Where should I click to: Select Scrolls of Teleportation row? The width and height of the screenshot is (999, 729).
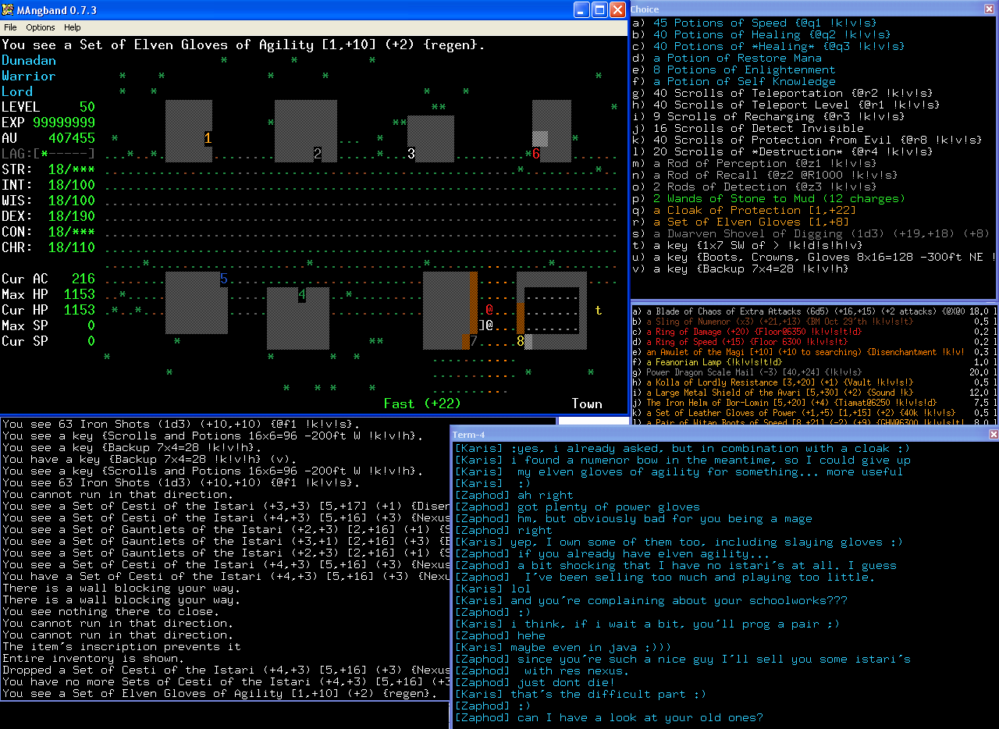(781, 93)
